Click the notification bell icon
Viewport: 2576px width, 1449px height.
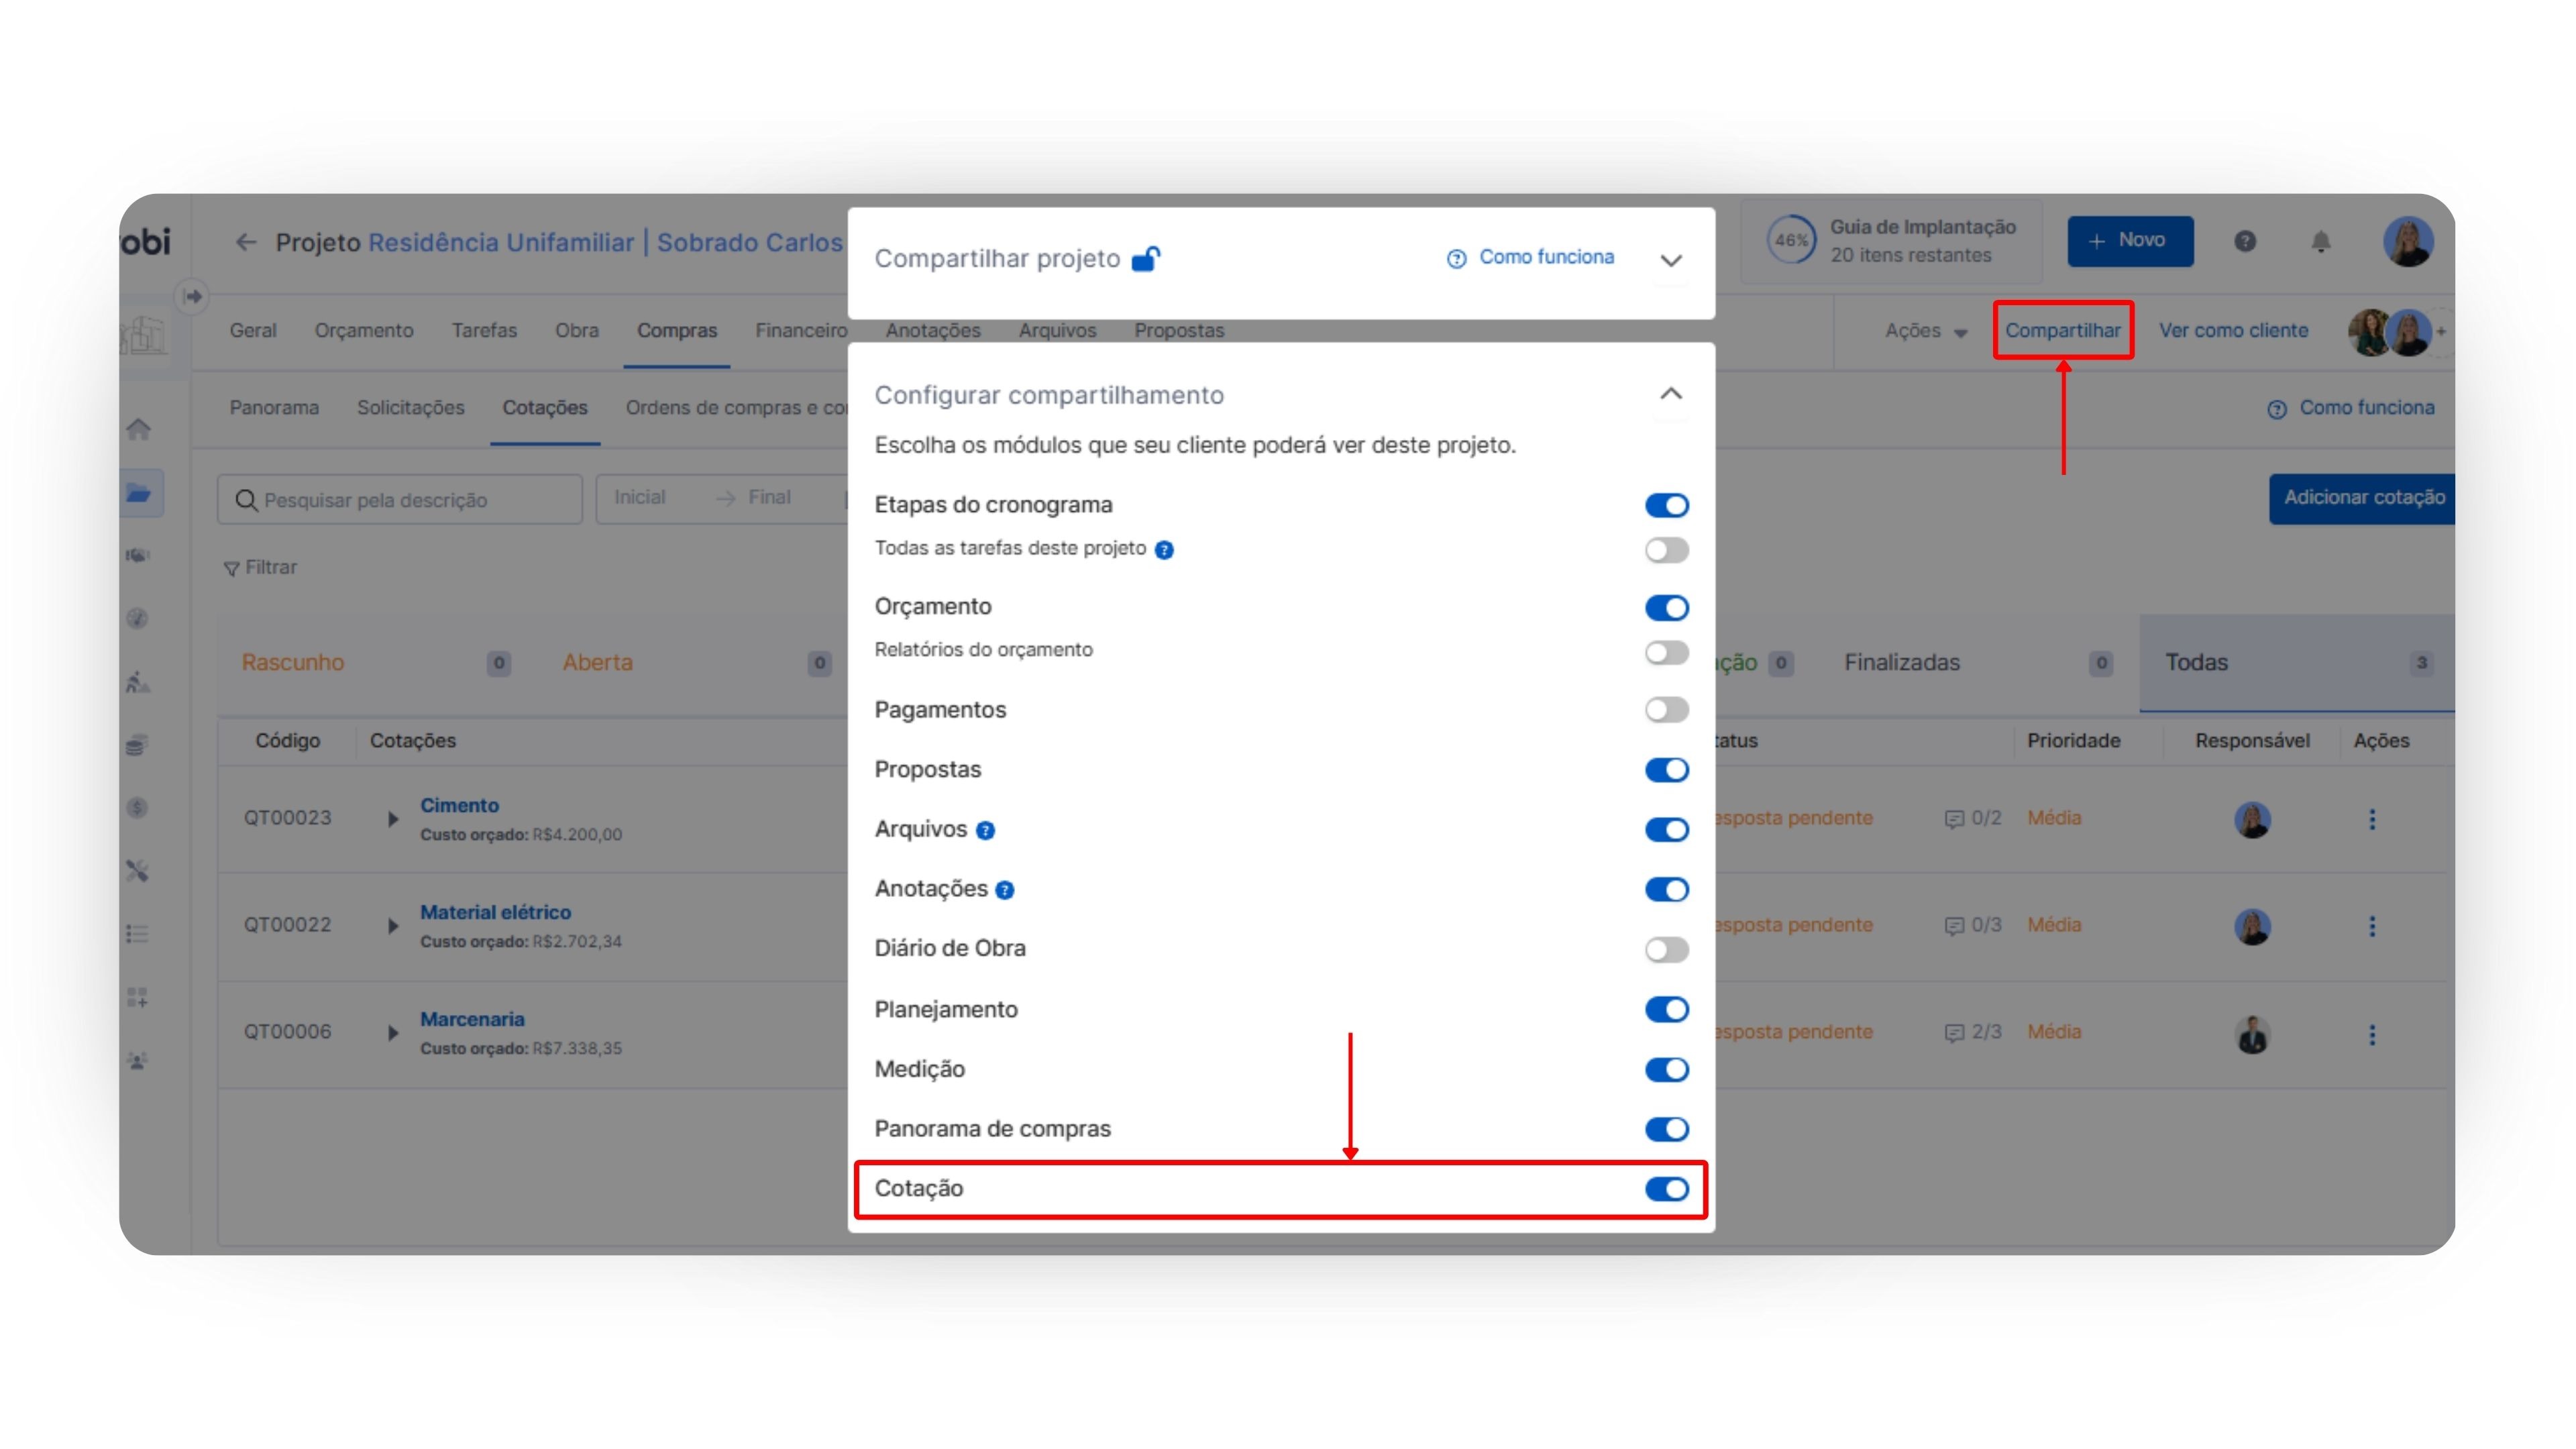[2320, 241]
